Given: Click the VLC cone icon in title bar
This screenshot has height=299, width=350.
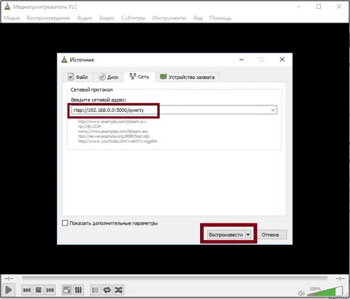Looking at the screenshot, I should [7, 6].
